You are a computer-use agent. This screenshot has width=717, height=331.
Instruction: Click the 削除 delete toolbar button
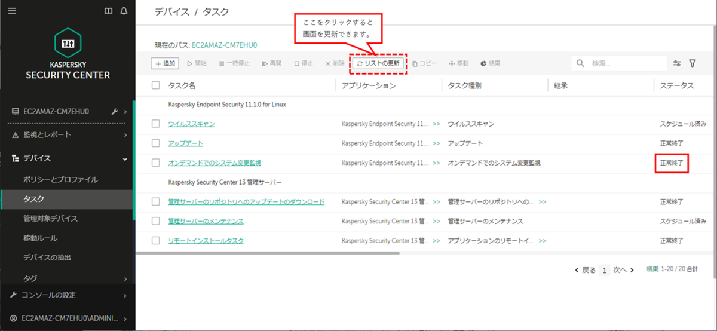pyautogui.click(x=335, y=63)
